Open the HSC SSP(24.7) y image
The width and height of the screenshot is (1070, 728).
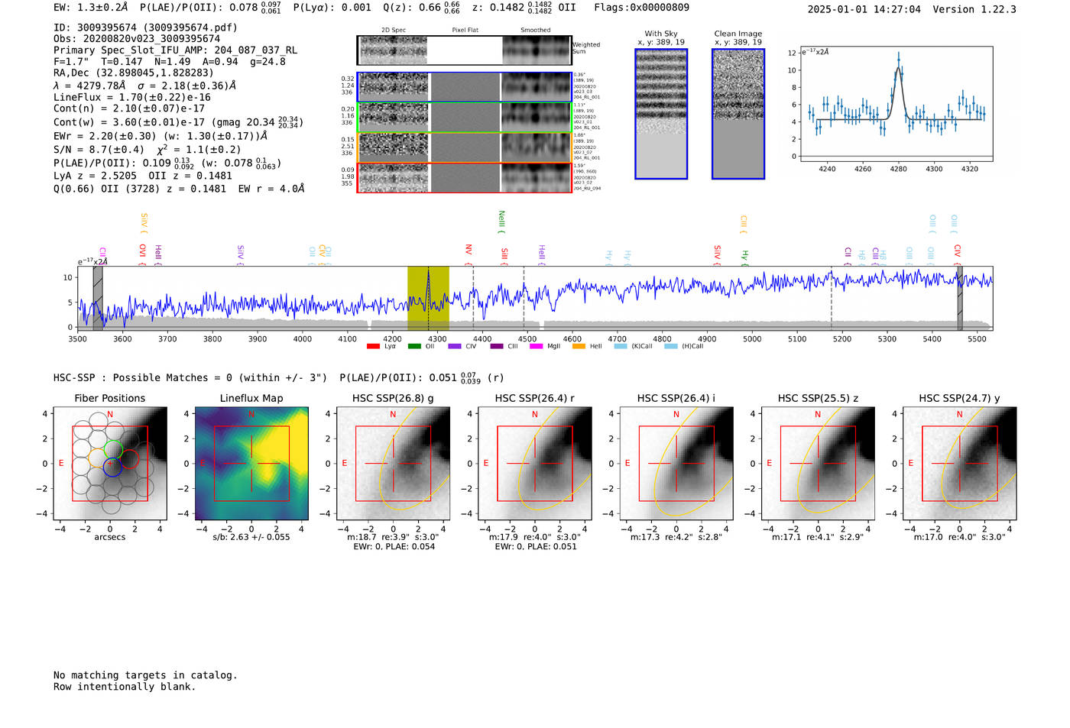coord(960,464)
